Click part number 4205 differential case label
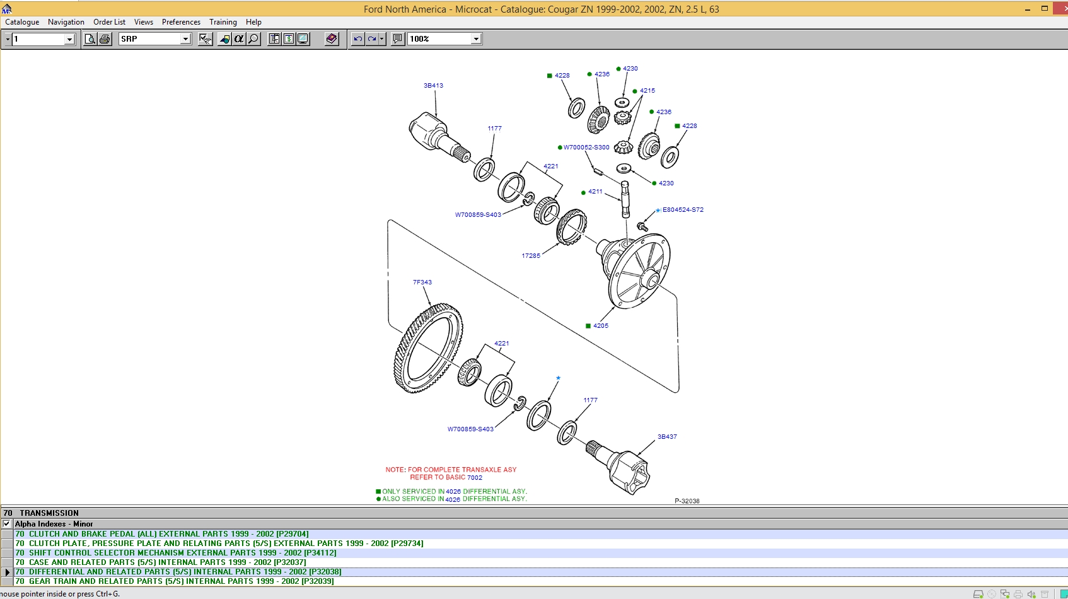 coord(601,326)
